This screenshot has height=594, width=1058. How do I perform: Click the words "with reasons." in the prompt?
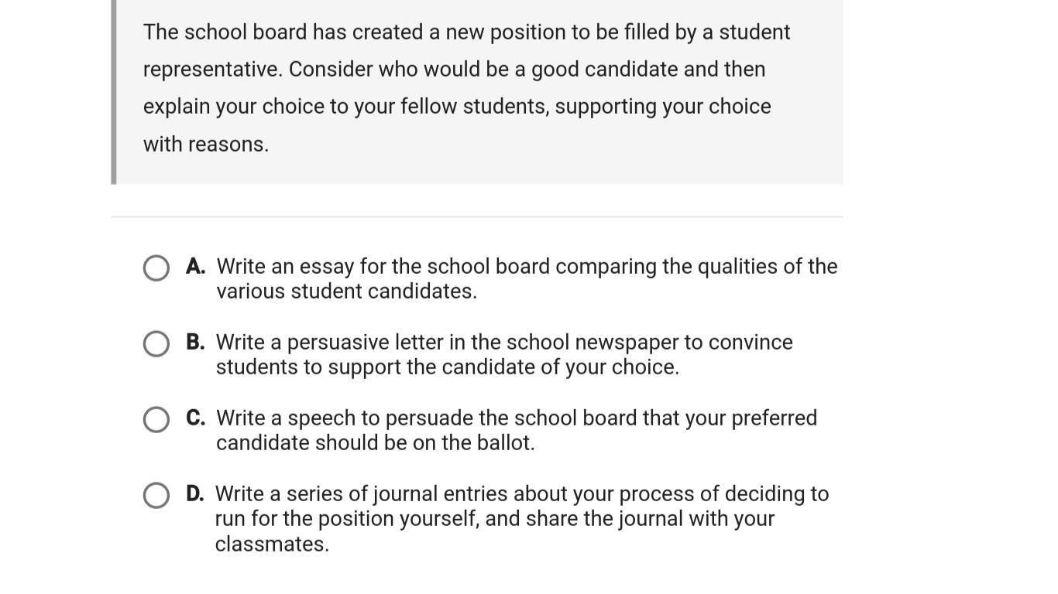[x=206, y=145]
